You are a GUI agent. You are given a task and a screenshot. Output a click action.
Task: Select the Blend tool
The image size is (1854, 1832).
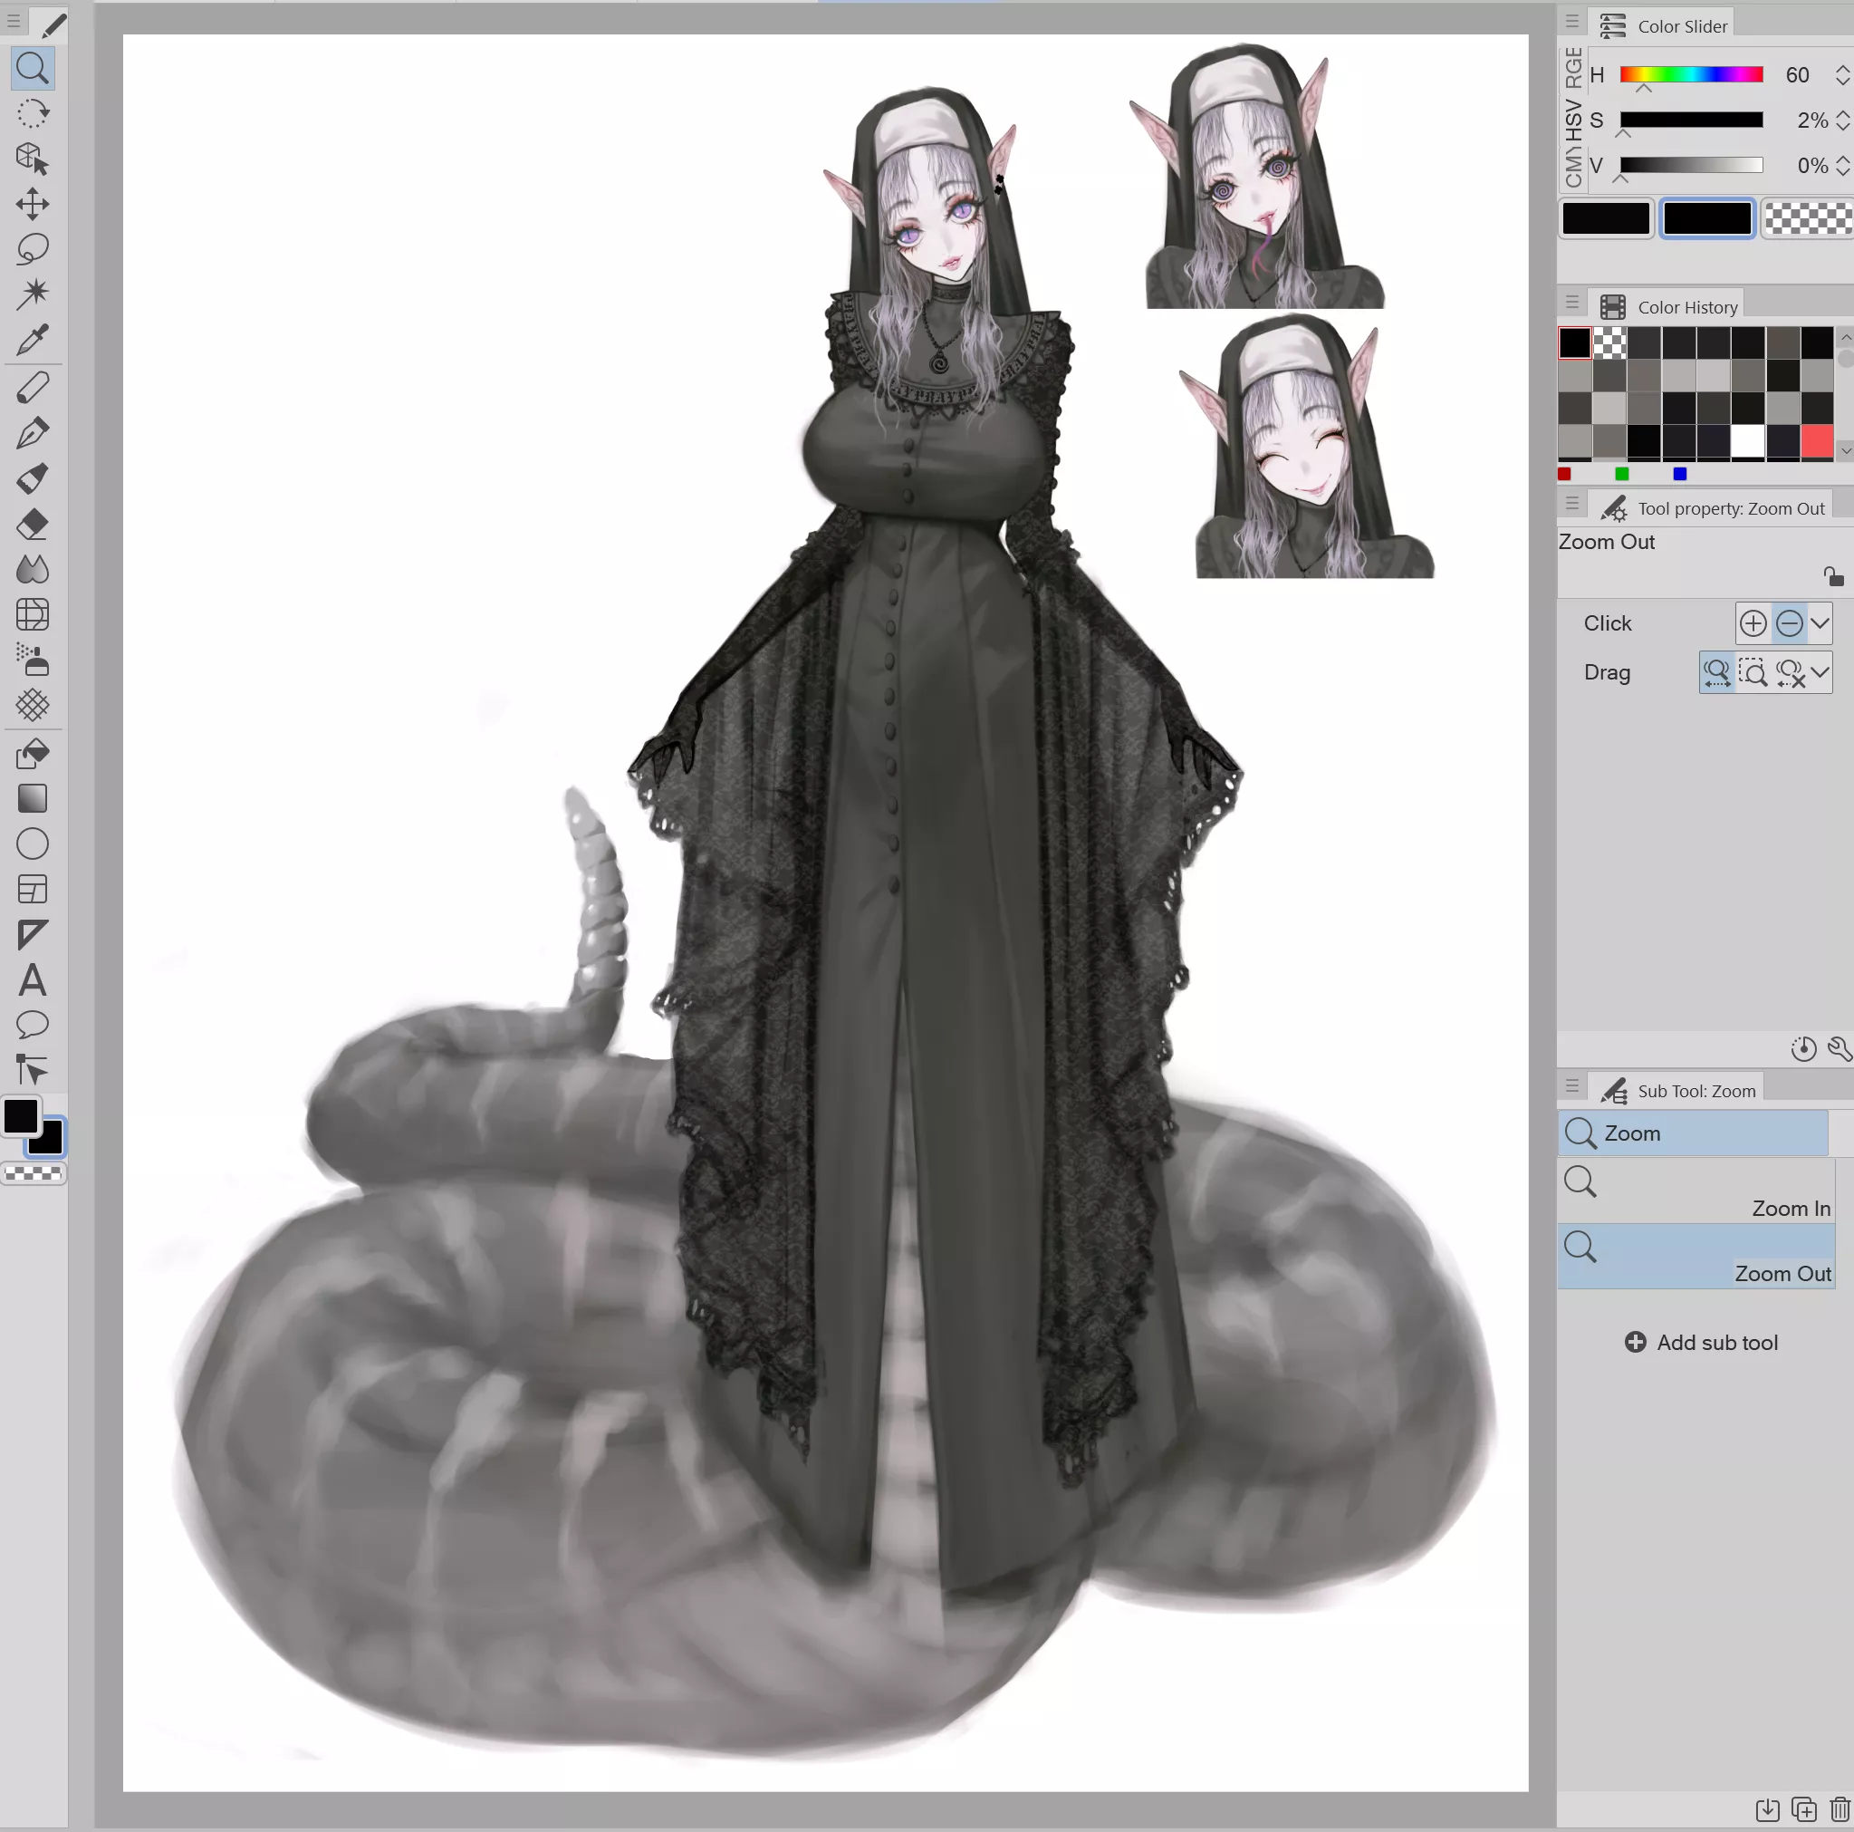click(34, 568)
